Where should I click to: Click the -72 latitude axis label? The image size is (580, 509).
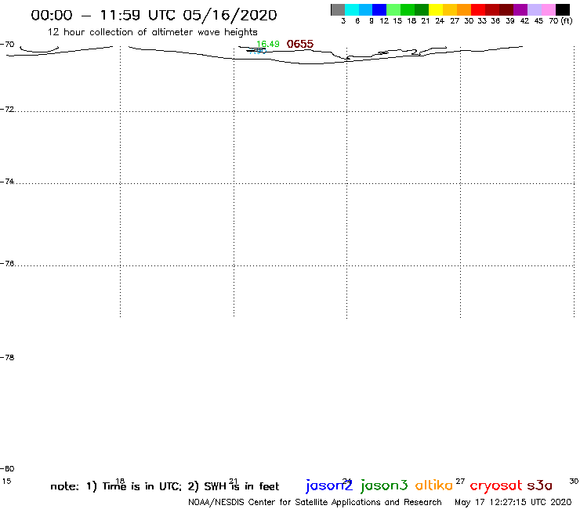coord(7,110)
